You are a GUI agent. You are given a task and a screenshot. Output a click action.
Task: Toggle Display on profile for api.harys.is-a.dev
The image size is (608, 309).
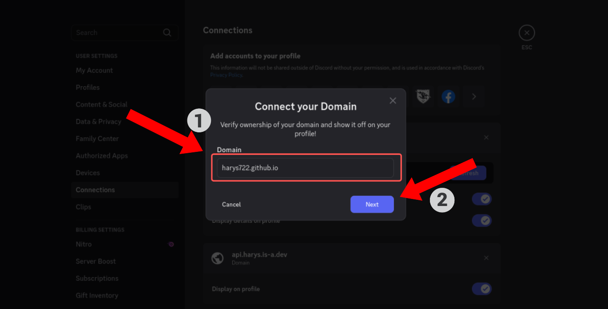point(482,289)
